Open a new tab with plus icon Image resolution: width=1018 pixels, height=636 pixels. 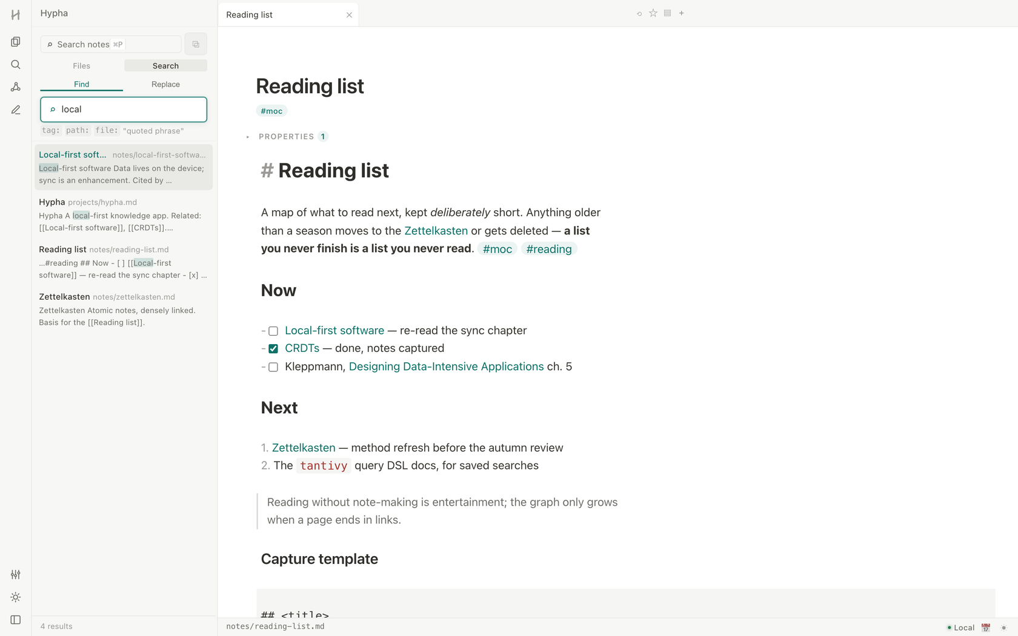(x=682, y=13)
